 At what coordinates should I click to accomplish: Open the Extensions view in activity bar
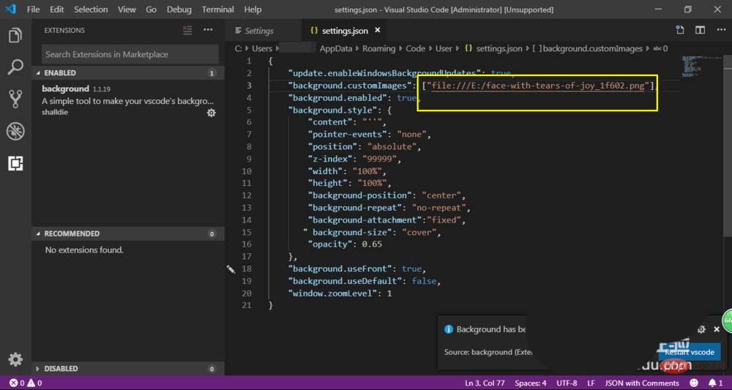[15, 163]
